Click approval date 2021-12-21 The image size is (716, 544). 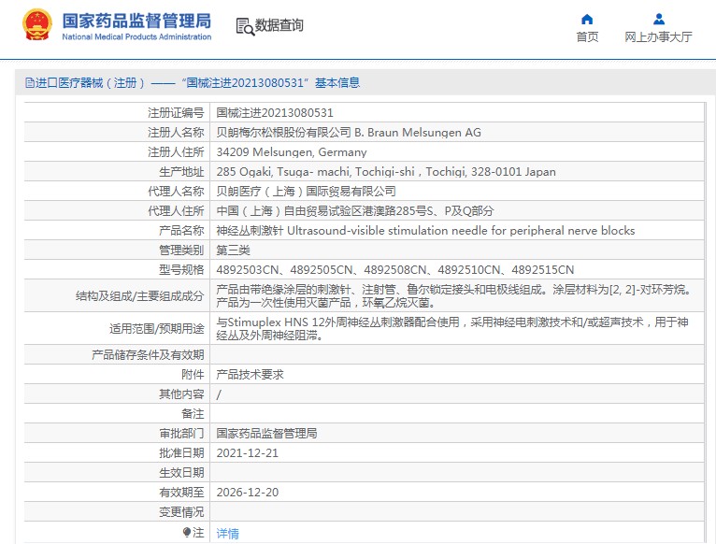247,453
